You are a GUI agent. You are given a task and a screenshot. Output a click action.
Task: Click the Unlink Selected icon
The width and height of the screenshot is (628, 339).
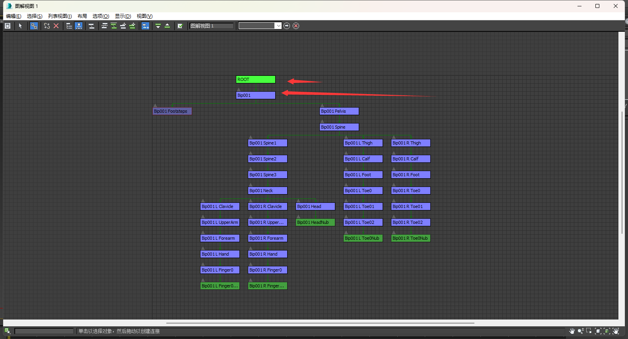coord(47,26)
